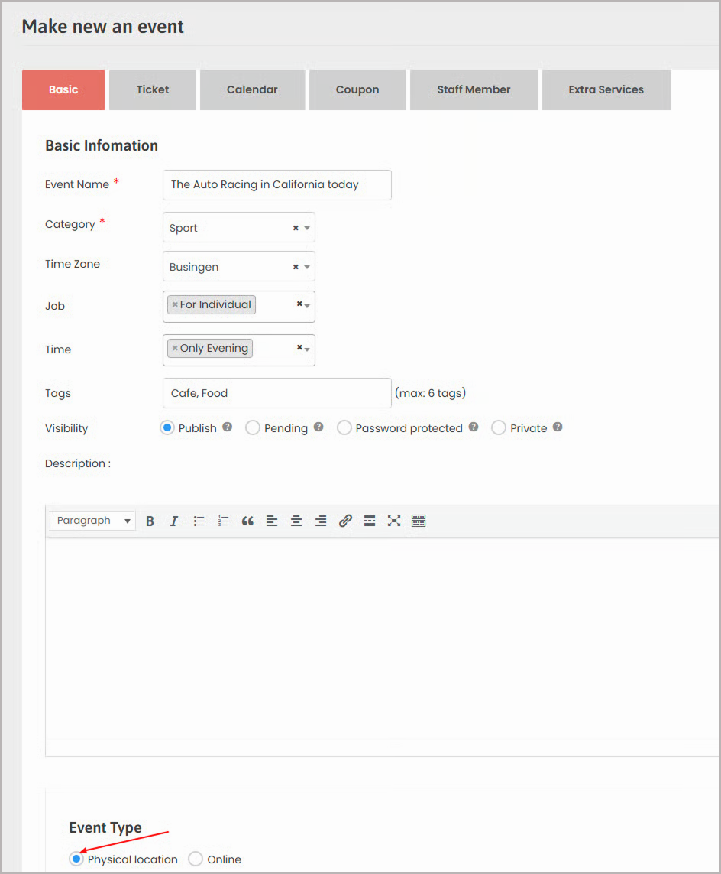Select Private visibility radio button
This screenshot has height=874, width=721.
click(x=499, y=428)
